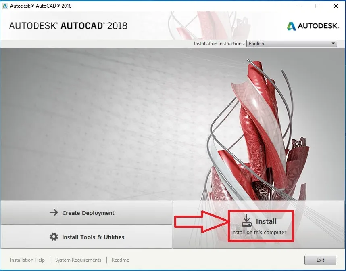
Task: Click inside the red highlighted Install box
Action: (x=261, y=225)
